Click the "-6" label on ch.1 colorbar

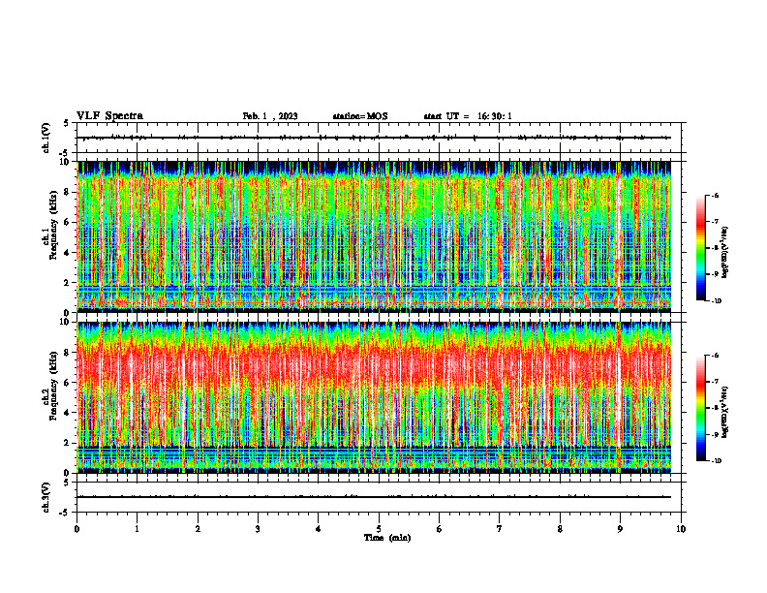tap(715, 195)
